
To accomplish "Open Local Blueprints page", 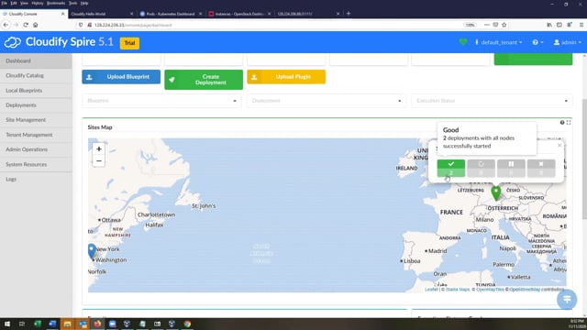I will click(x=36, y=91).
